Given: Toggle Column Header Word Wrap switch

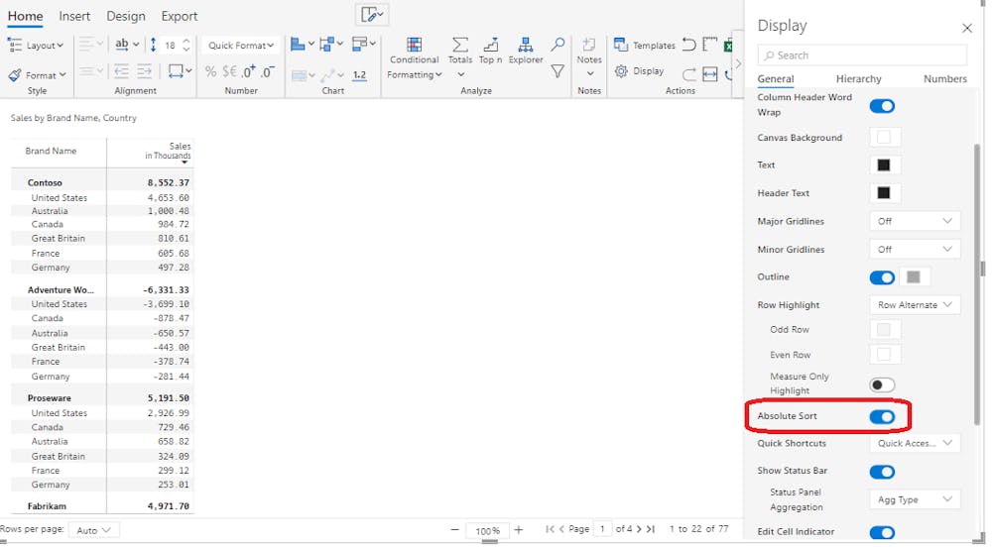Looking at the screenshot, I should pos(882,105).
